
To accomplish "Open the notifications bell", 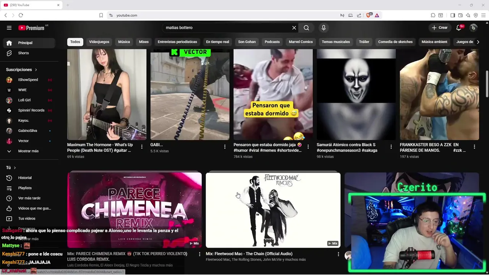I will click(x=459, y=27).
